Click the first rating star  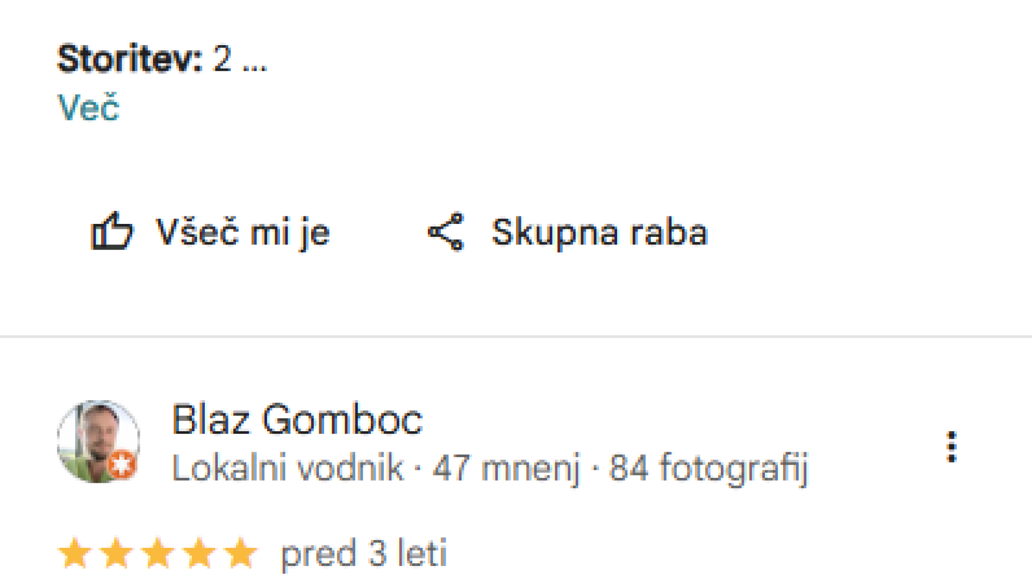click(x=74, y=553)
